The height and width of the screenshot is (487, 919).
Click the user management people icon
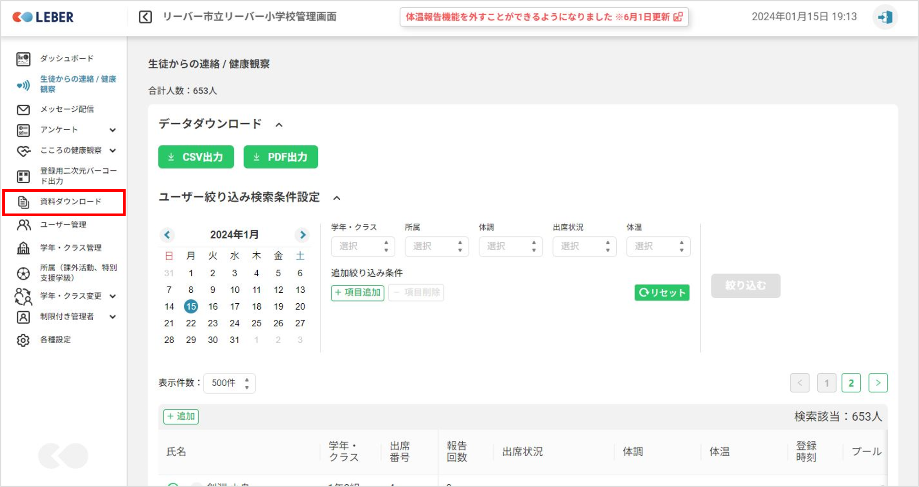click(23, 225)
